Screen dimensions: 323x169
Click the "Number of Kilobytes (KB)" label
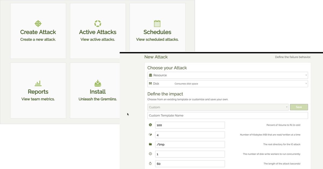[270, 135]
